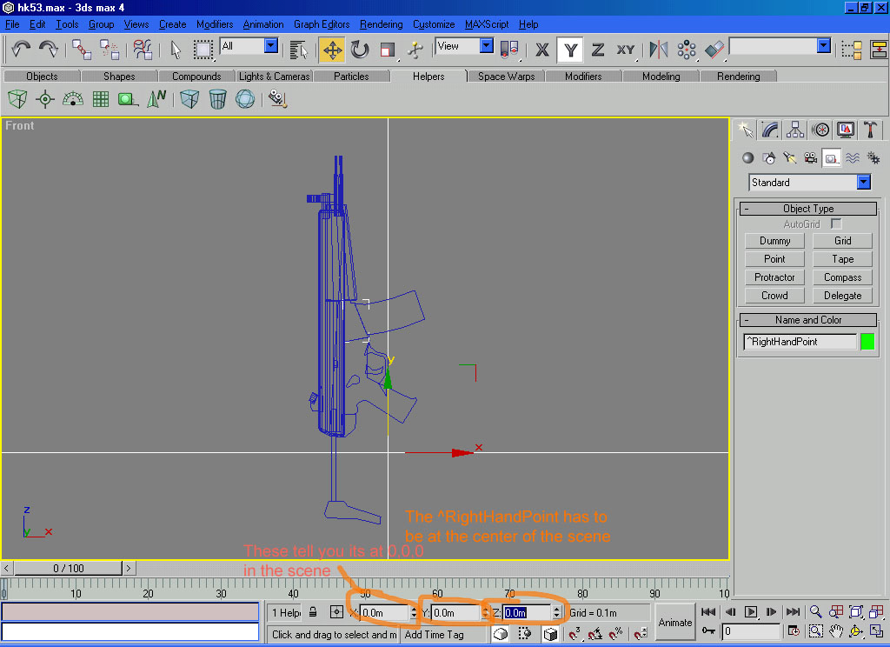
Task: Toggle the selection lock padlock
Action: click(x=313, y=612)
